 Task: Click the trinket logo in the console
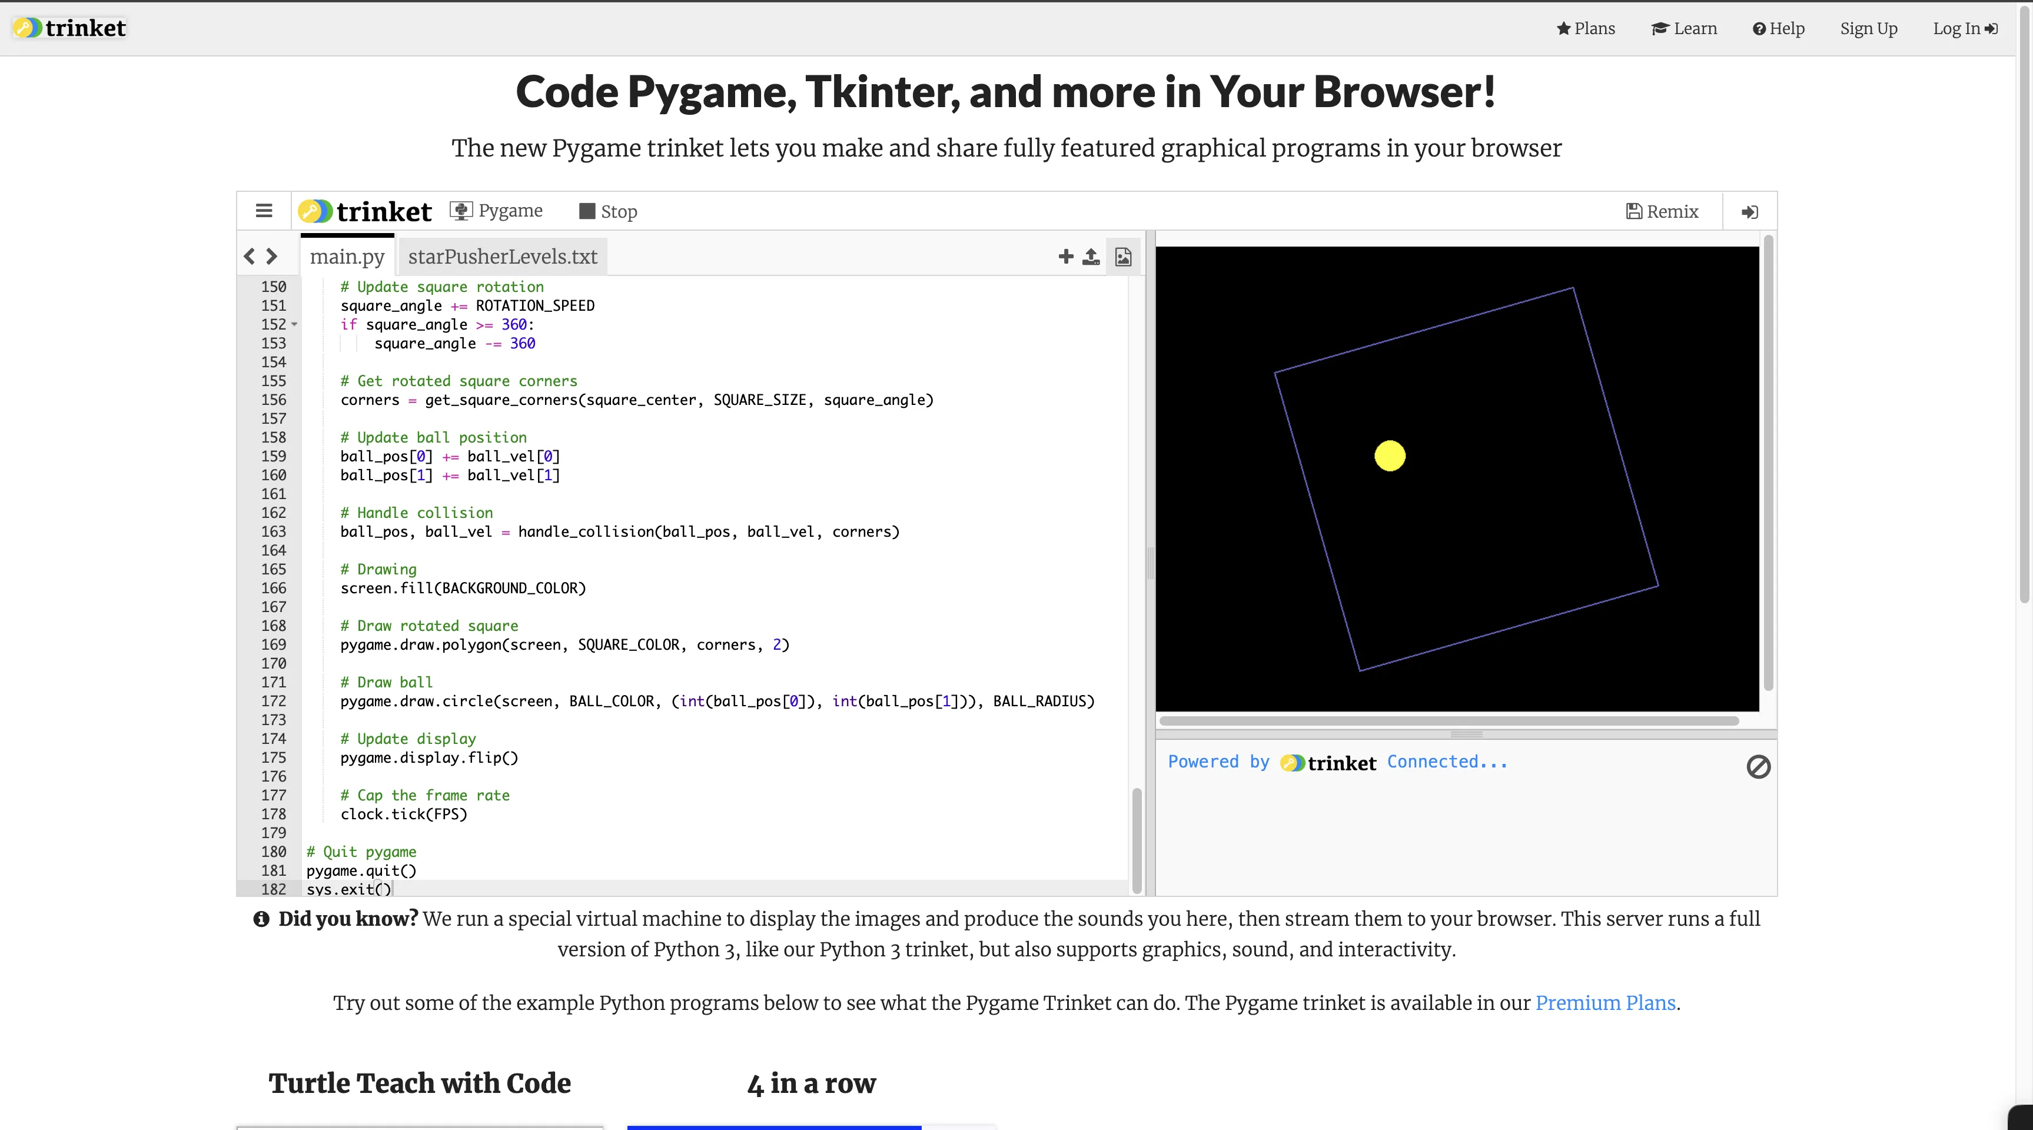(x=1328, y=762)
